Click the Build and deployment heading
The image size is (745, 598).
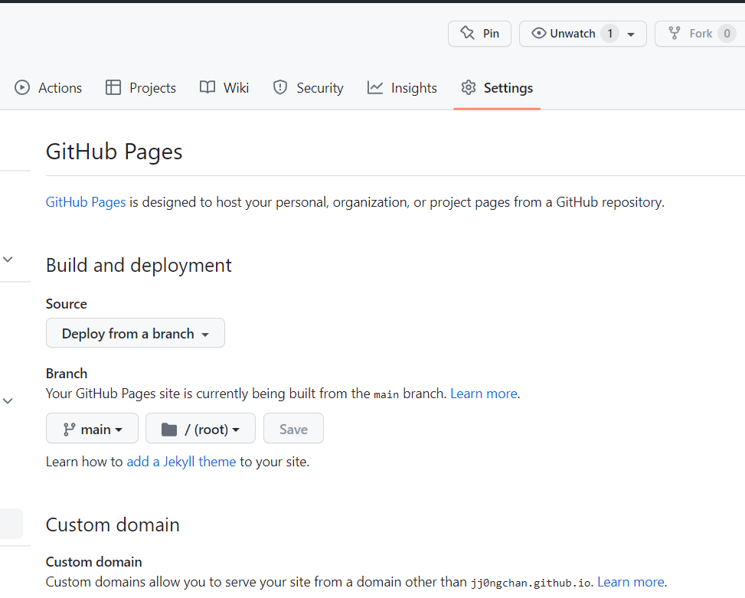[x=139, y=265]
